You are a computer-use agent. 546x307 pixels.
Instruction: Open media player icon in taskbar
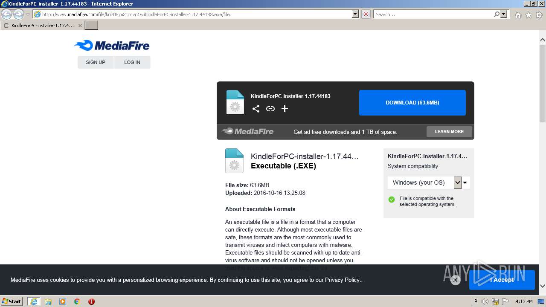pyautogui.click(x=63, y=301)
